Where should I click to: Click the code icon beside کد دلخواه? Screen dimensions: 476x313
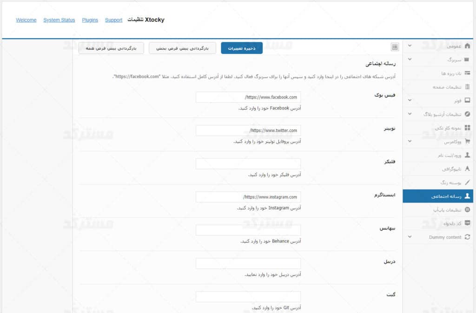pyautogui.click(x=467, y=223)
